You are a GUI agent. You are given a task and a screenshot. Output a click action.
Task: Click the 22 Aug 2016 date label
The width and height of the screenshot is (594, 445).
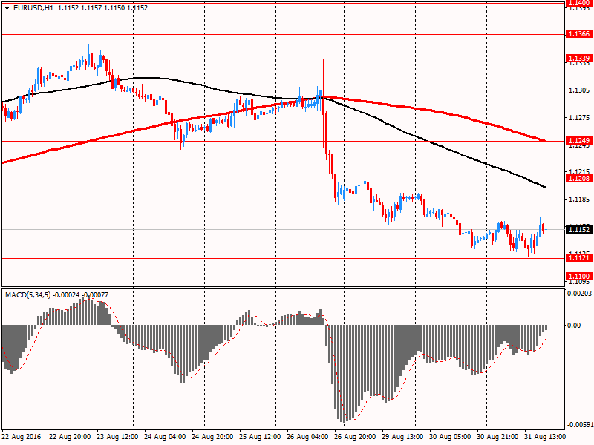coord(21,437)
